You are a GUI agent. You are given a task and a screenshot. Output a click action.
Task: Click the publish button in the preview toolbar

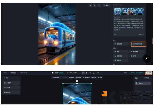pyautogui.click(x=106, y=5)
